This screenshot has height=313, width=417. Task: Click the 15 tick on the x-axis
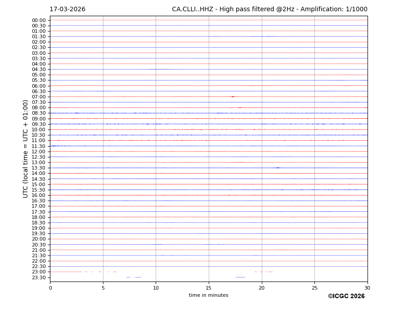click(209, 288)
